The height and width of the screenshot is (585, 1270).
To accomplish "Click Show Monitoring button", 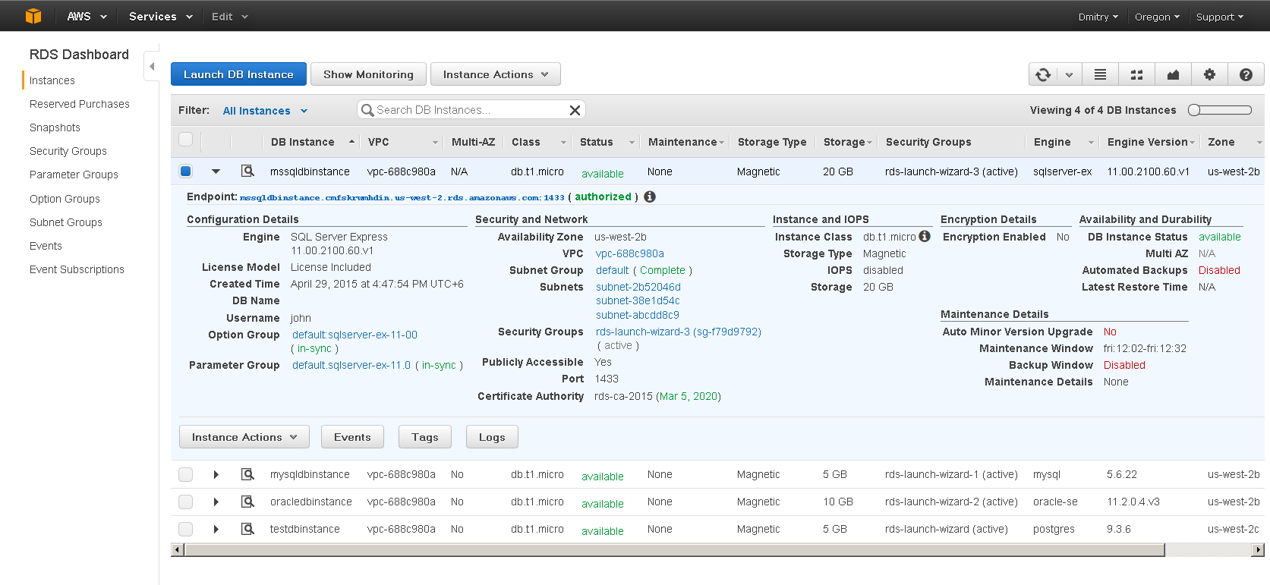I will tap(368, 74).
